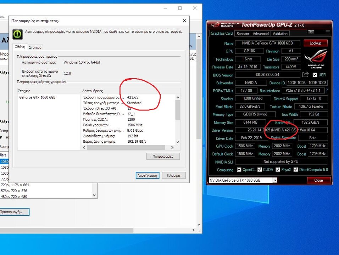Close the Πληροφορίες συστήματος dialog
Image resolution: width=339 pixels, height=255 pixels.
click(x=184, y=21)
